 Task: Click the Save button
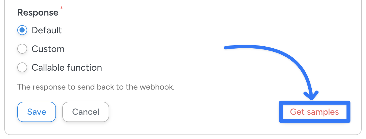[x=36, y=112]
